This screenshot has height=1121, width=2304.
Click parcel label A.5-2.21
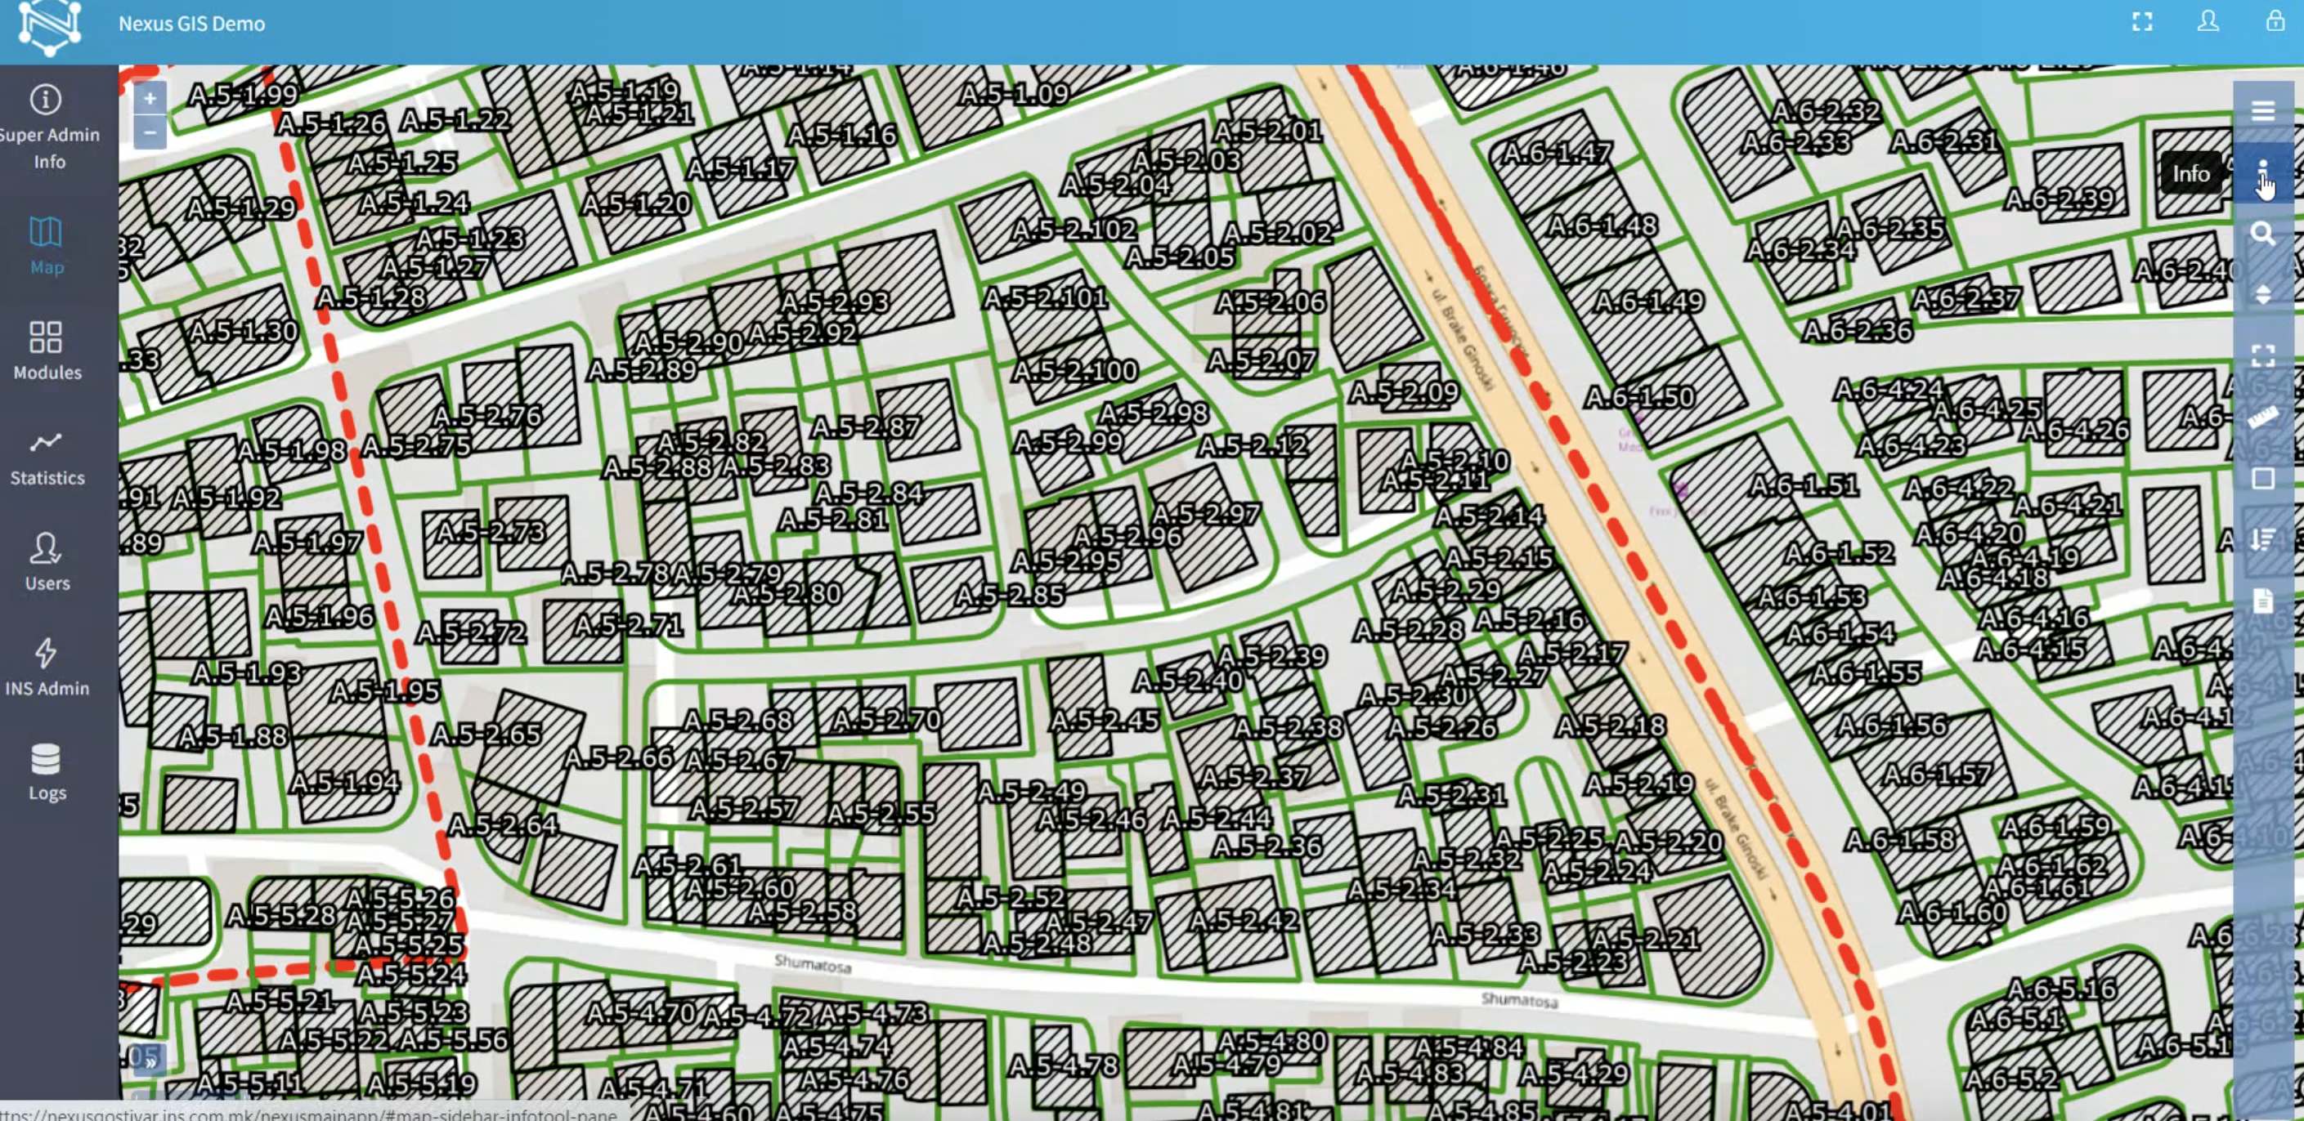click(1645, 939)
